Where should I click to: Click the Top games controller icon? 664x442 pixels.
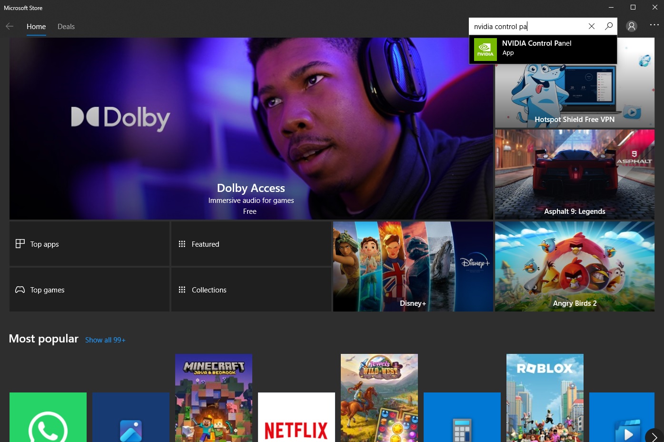(20, 290)
